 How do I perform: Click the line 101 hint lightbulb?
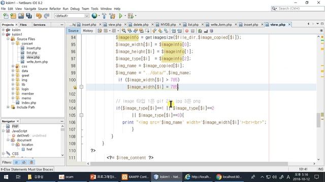point(75,87)
